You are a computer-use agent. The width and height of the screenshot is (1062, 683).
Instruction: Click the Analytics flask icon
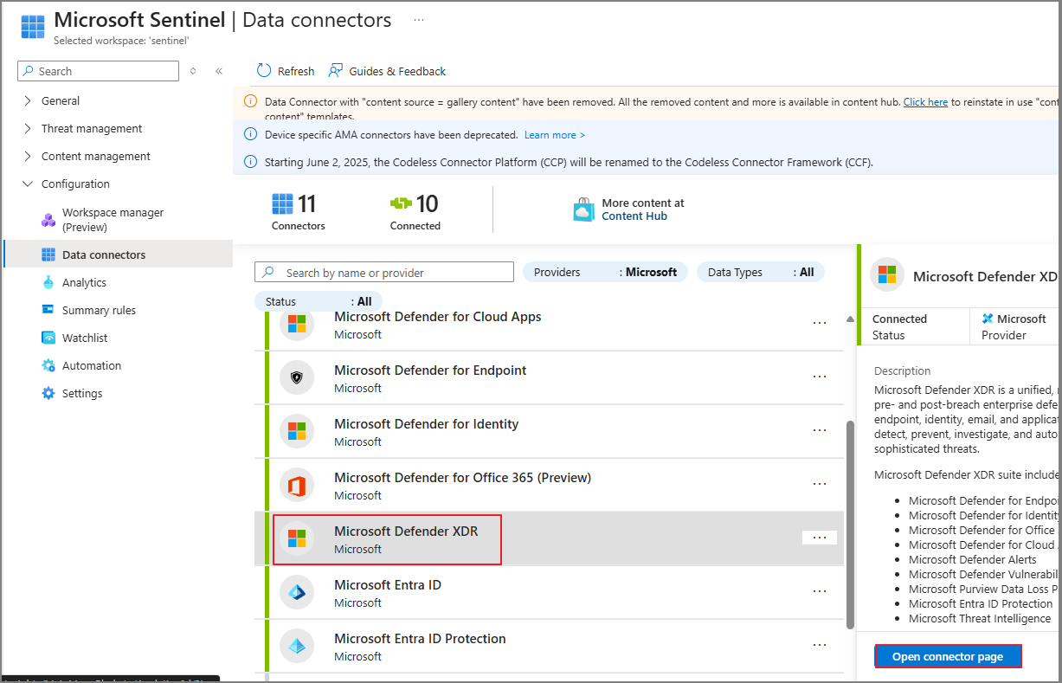point(48,282)
